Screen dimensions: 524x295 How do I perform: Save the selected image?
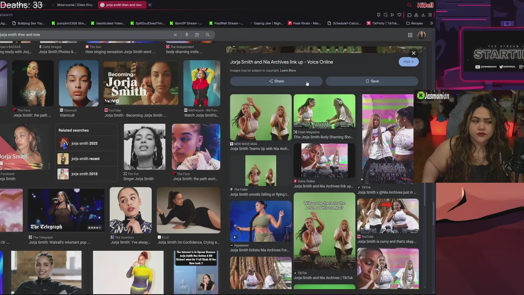372,81
